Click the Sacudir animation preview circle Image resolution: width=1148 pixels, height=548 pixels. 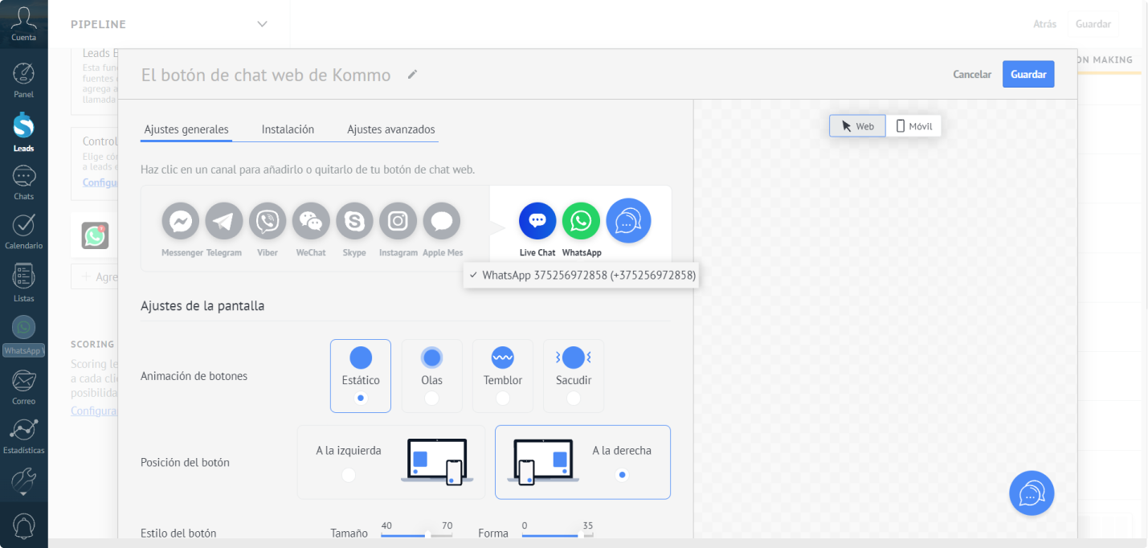click(574, 358)
